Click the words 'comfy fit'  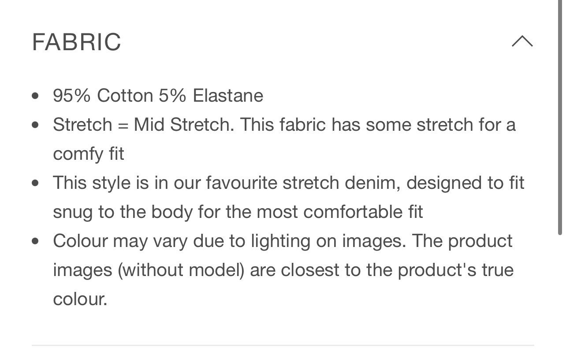click(x=89, y=154)
